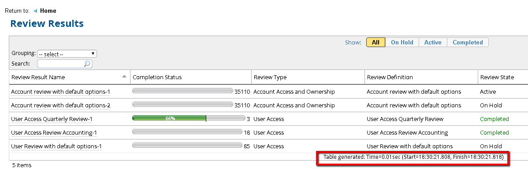This screenshot has height=172, width=528.
Task: Click the Table generated time text
Action: [x=413, y=157]
